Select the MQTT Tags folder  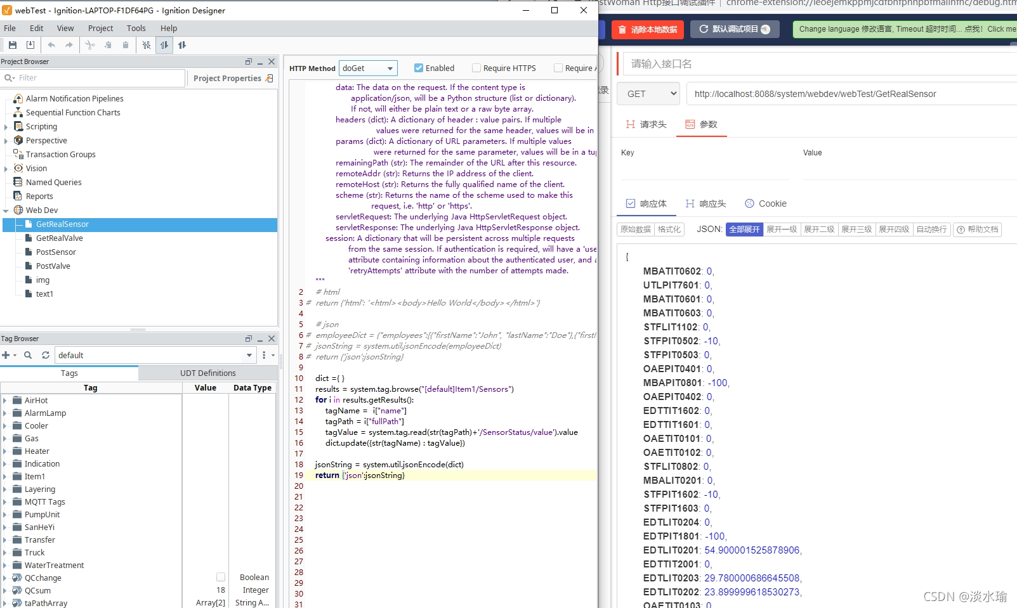tap(44, 502)
